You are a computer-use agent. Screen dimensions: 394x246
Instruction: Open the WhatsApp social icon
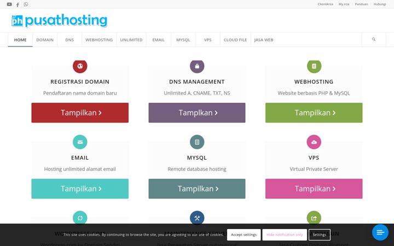point(26,4)
